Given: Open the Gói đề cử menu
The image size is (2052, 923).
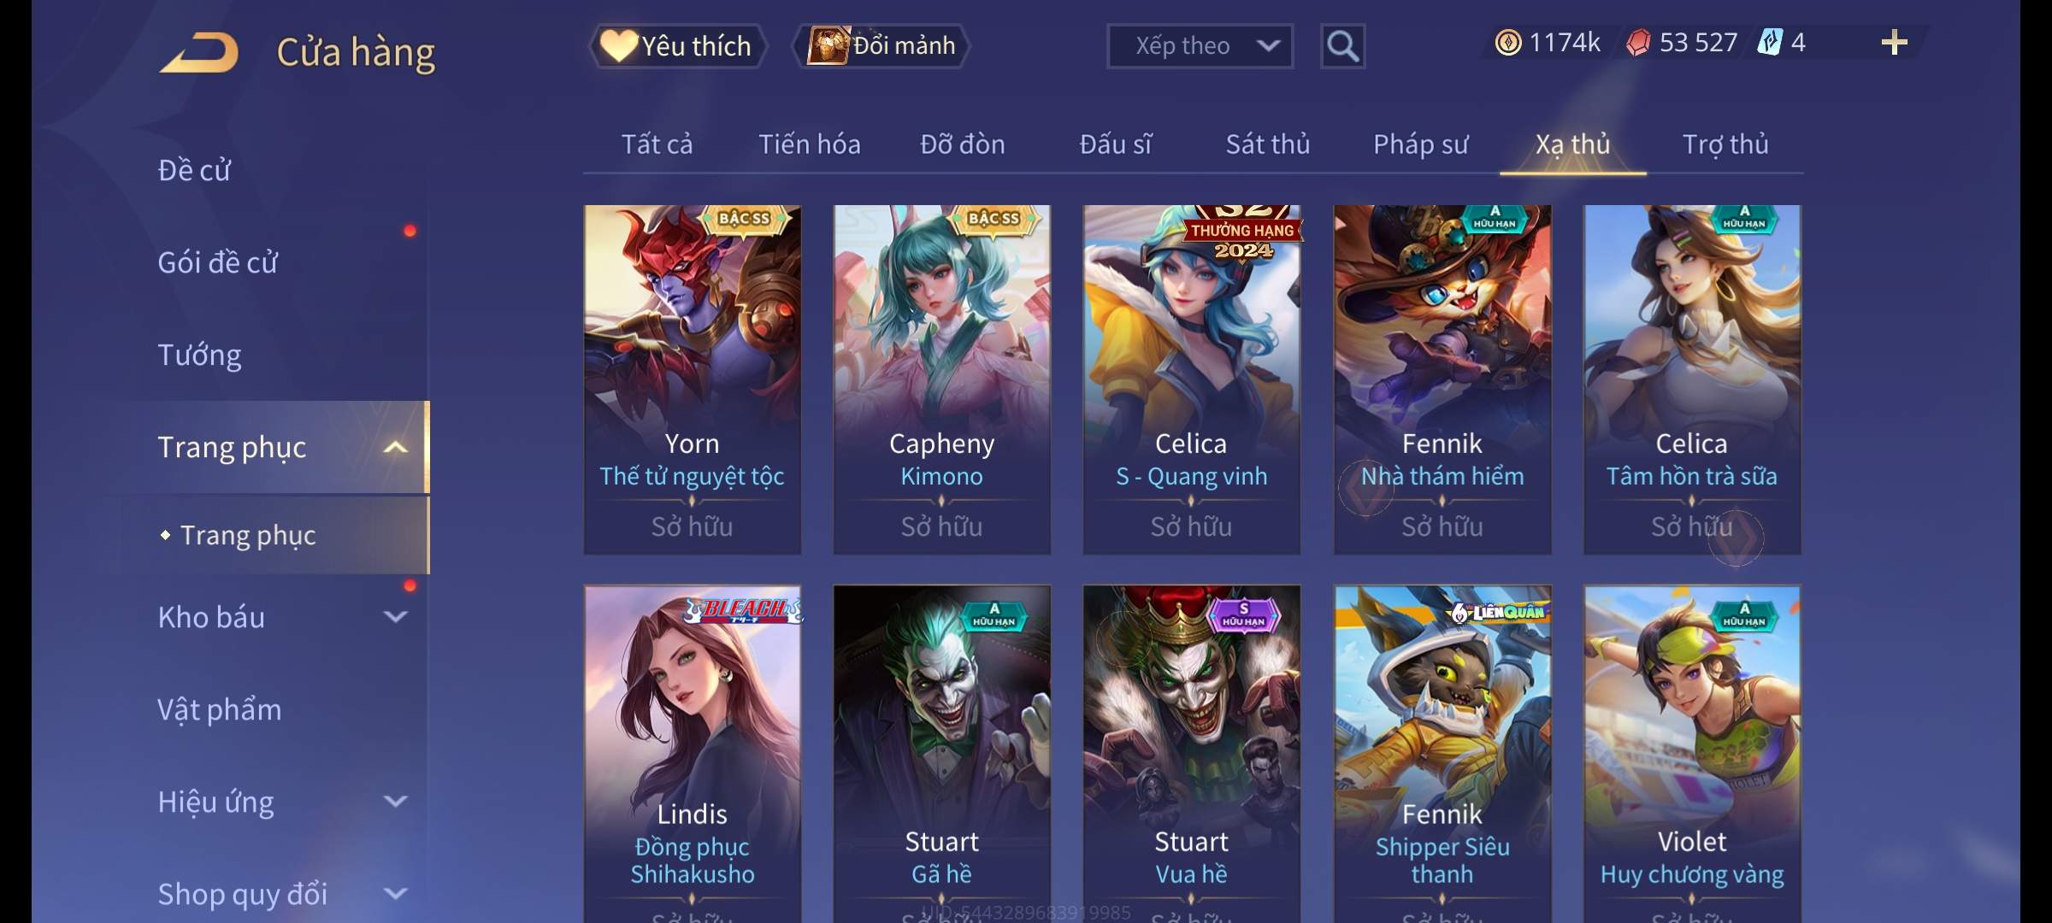Looking at the screenshot, I should pos(217,262).
